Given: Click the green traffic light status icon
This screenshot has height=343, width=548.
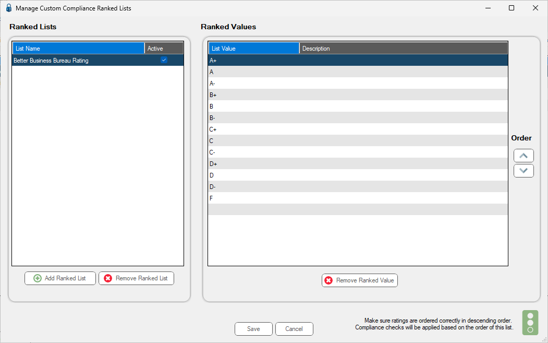Looking at the screenshot, I should pyautogui.click(x=530, y=323).
